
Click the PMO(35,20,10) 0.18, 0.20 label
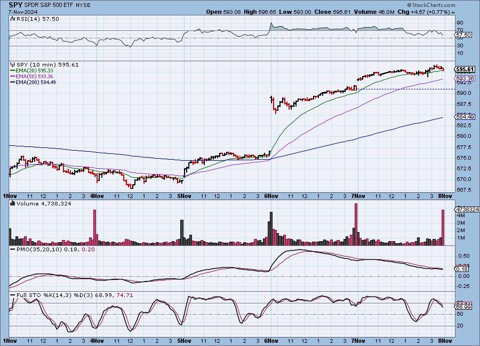click(55, 250)
